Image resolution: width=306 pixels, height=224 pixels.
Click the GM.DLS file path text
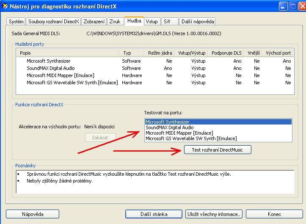tap(154, 33)
